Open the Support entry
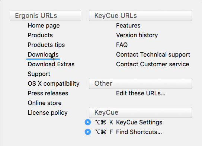Screen dimensions: 202x146 pyautogui.click(x=39, y=74)
